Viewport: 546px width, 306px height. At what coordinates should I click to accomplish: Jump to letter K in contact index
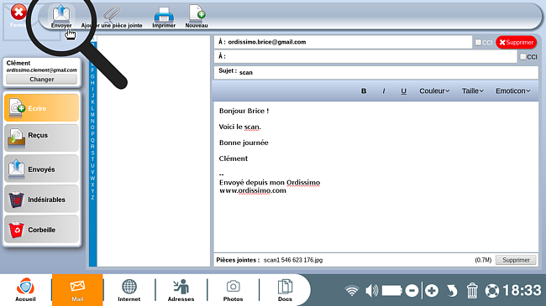92,102
